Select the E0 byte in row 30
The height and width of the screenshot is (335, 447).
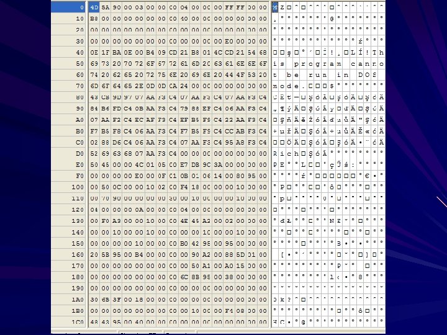pos(229,42)
